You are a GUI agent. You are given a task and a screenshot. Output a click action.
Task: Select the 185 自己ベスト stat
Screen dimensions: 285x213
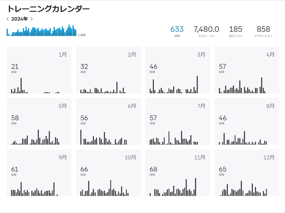click(x=235, y=31)
